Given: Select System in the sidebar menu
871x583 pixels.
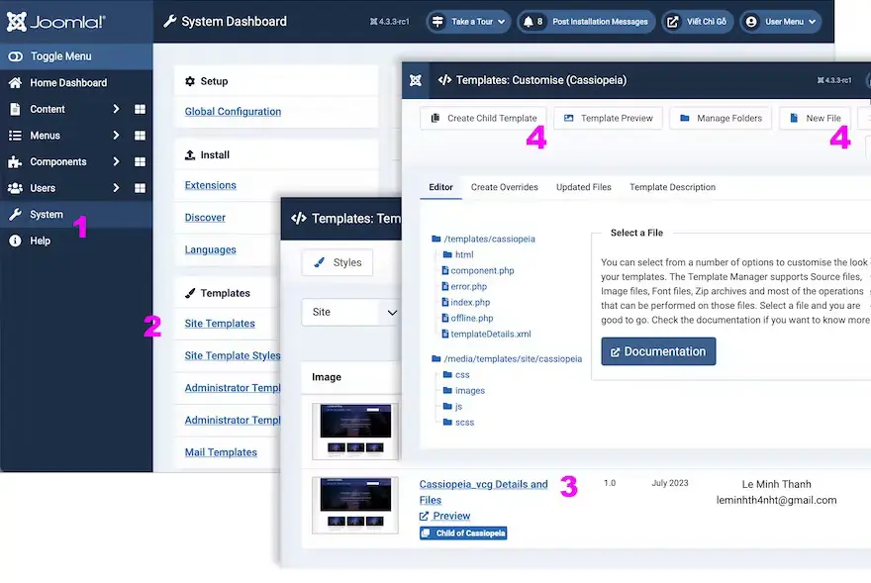Looking at the screenshot, I should point(47,215).
